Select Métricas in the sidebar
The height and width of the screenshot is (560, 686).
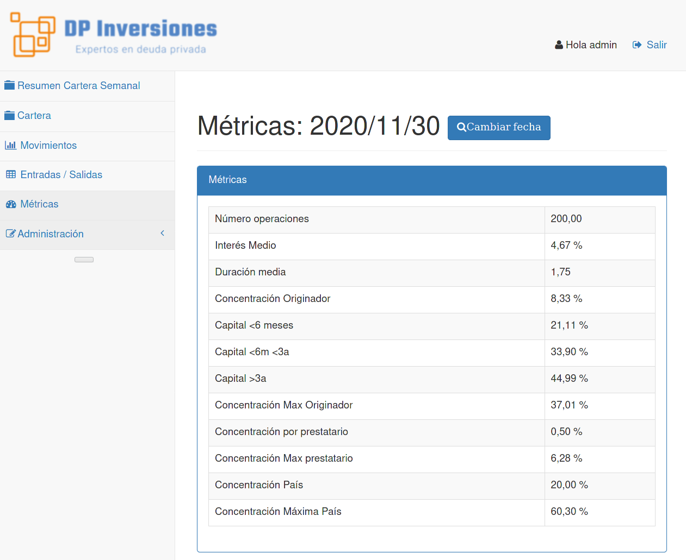(39, 204)
